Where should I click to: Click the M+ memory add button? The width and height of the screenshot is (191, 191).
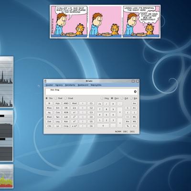pyautogui.click(x=127, y=121)
